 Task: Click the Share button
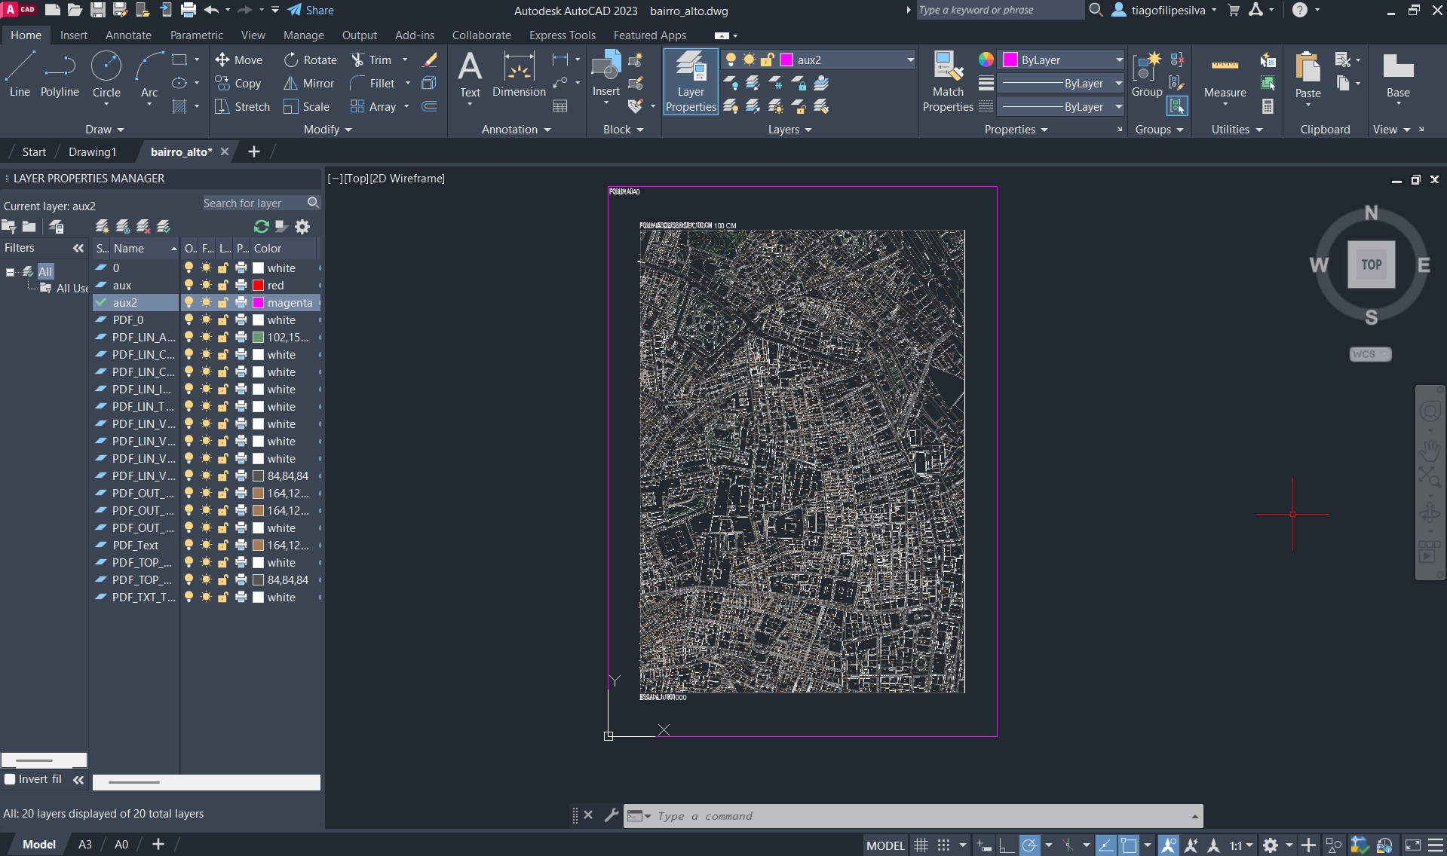(311, 11)
